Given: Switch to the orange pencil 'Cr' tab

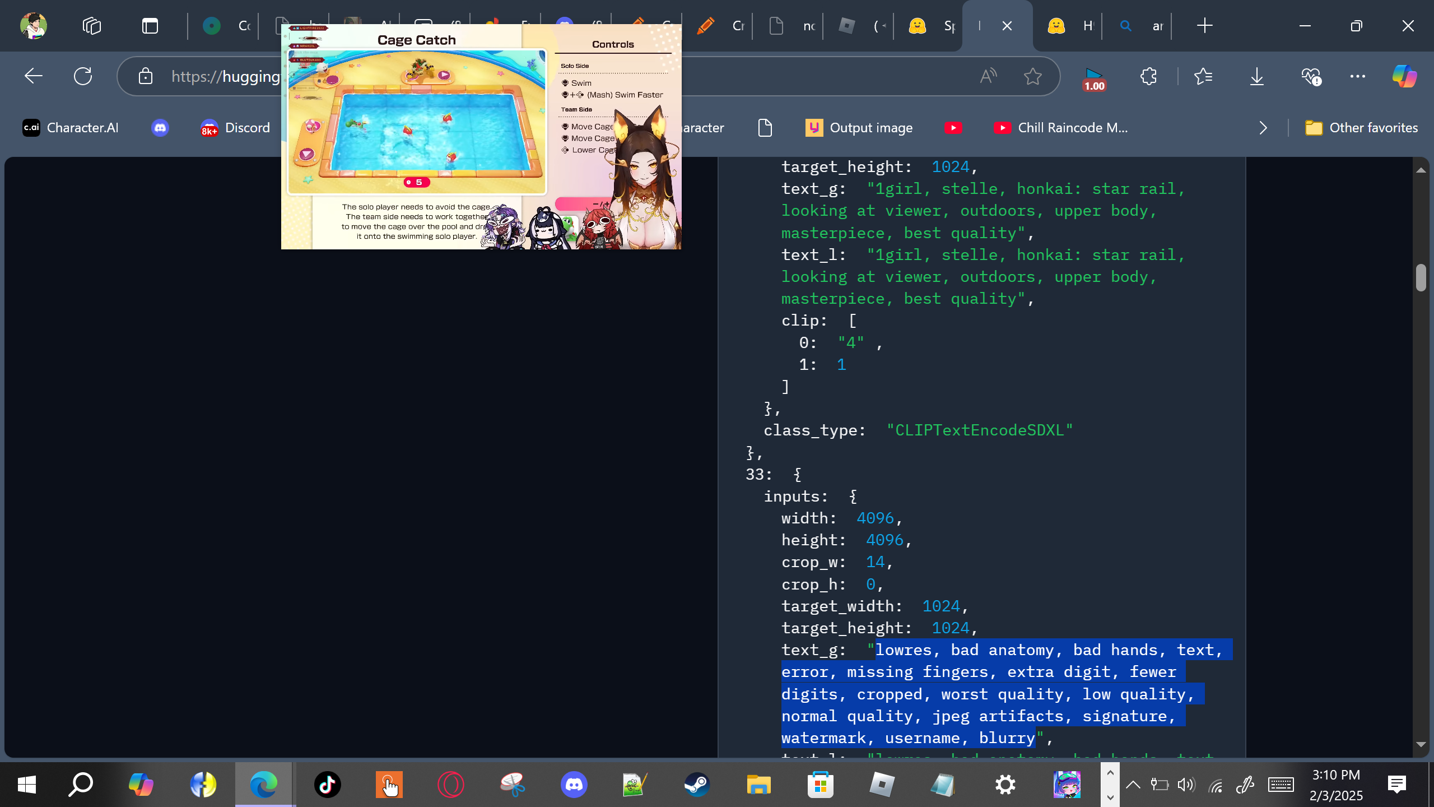Looking at the screenshot, I should tap(718, 26).
